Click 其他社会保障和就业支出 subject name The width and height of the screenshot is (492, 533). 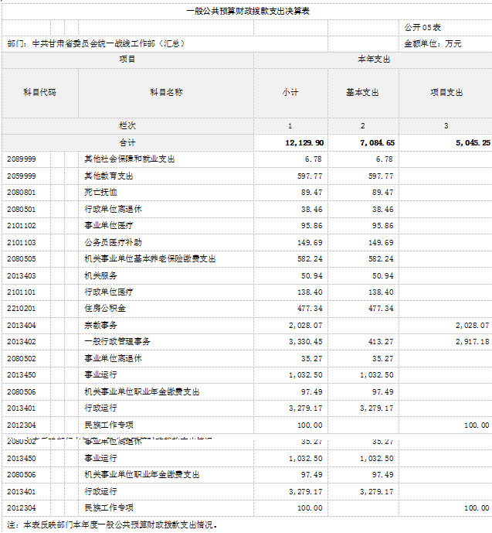(x=130, y=159)
